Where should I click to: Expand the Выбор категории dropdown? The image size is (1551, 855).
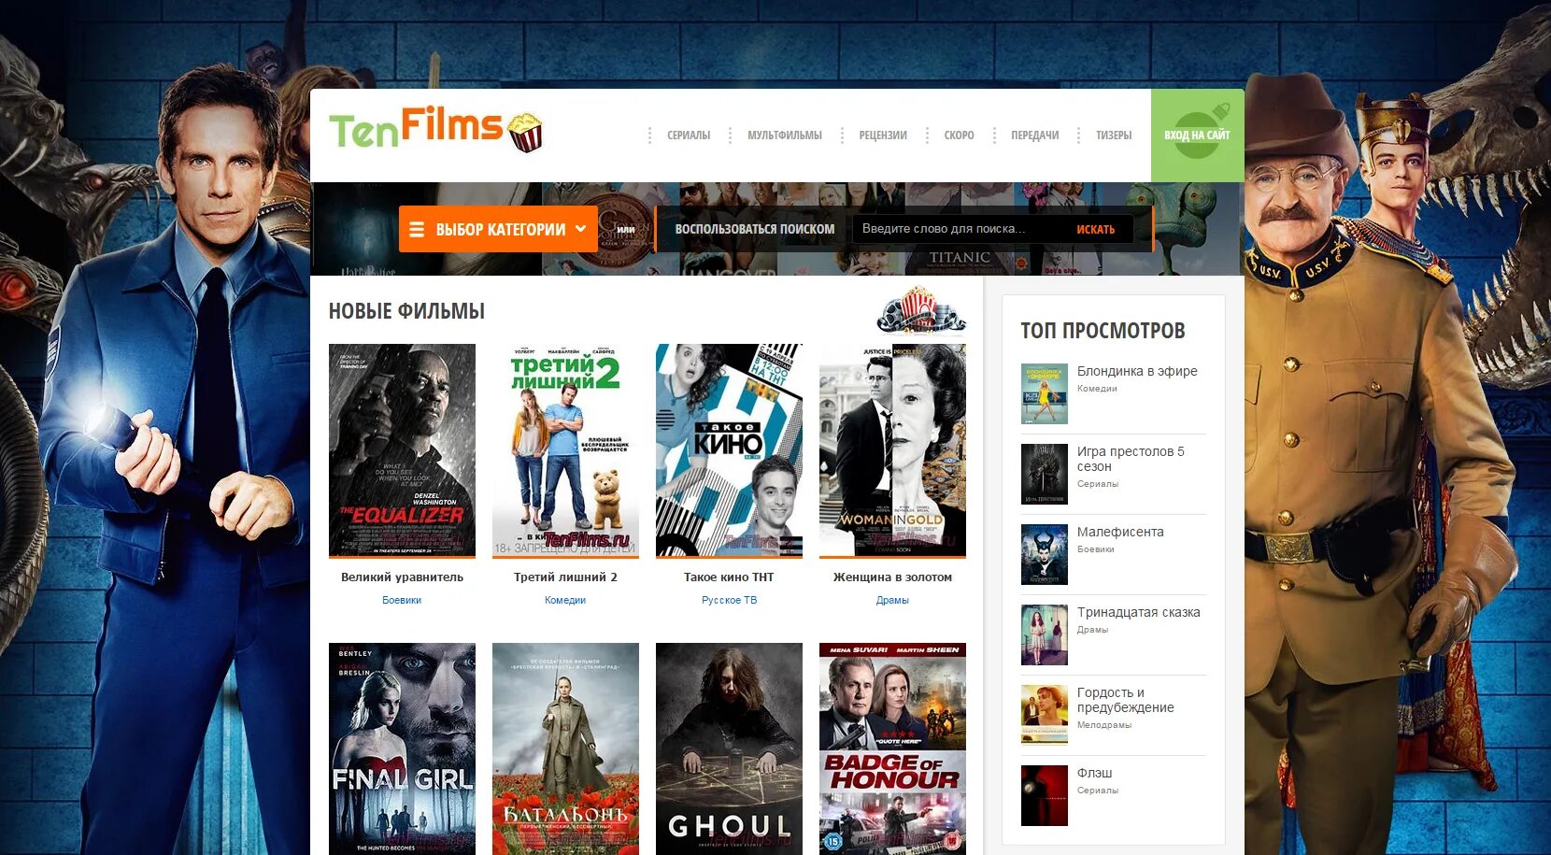[498, 229]
